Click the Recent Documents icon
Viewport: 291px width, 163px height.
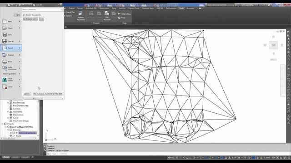tap(24, 15)
